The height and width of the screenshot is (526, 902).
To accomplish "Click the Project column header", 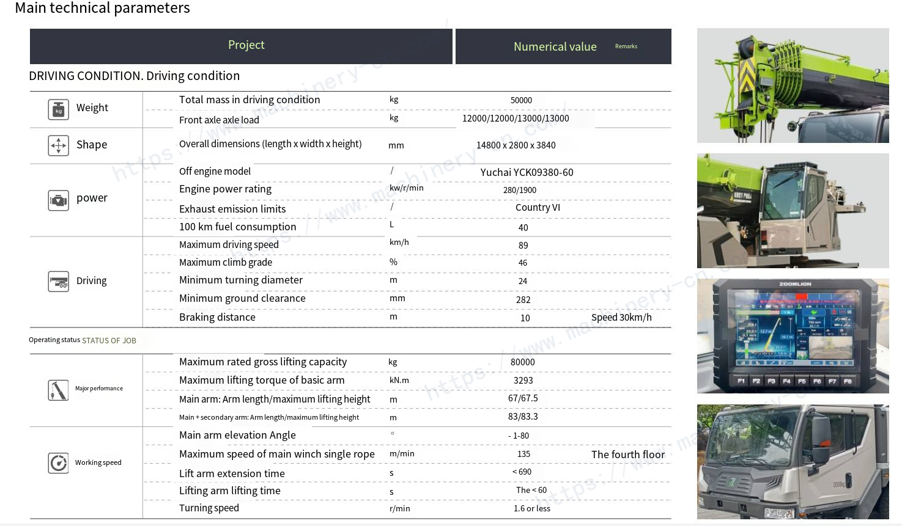I will coord(246,45).
